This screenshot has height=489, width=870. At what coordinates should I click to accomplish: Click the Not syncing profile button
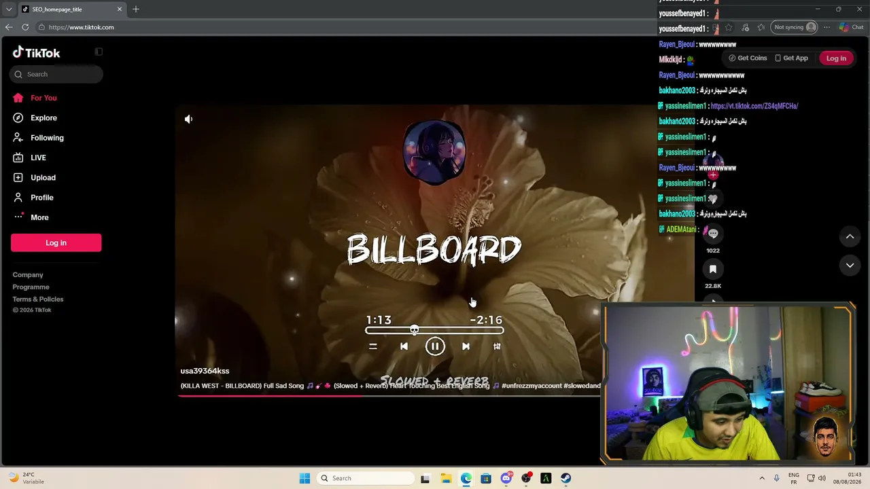point(795,27)
